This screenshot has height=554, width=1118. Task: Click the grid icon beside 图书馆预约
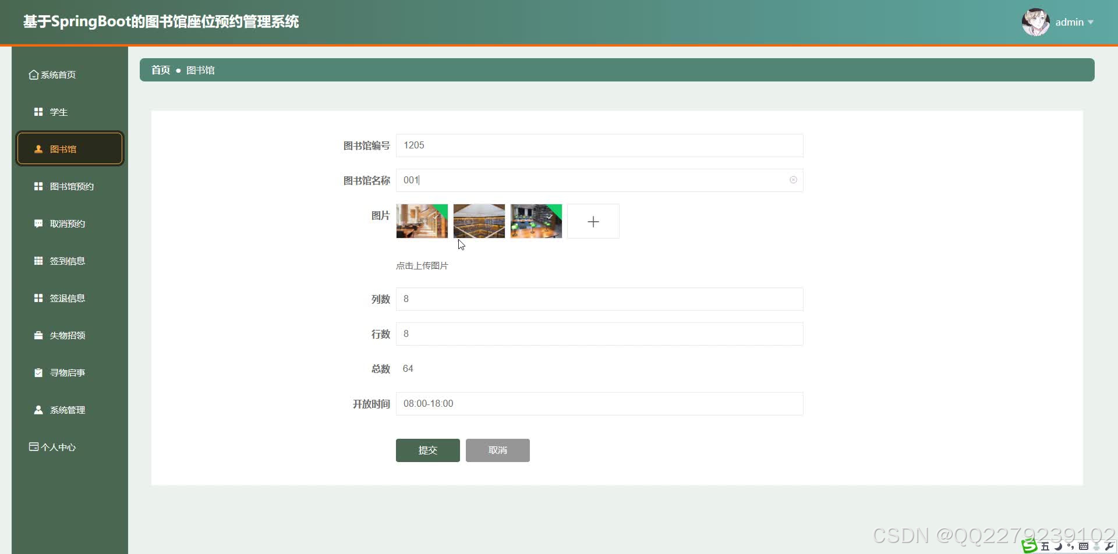pos(38,186)
